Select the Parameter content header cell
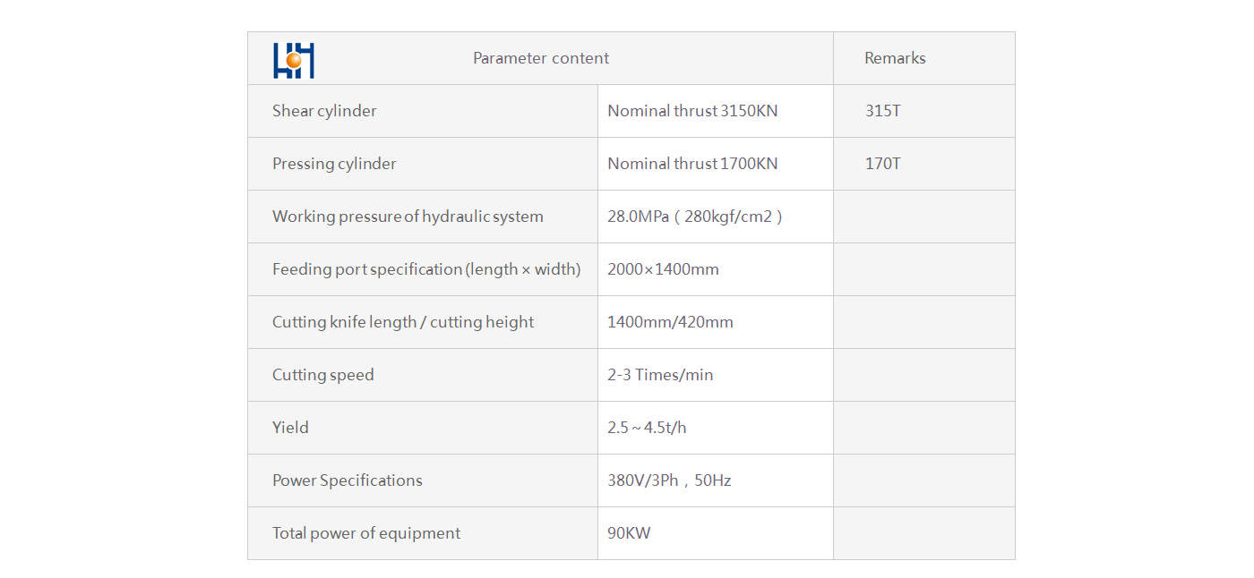Screen dimensions: 1254x578 [x=541, y=58]
